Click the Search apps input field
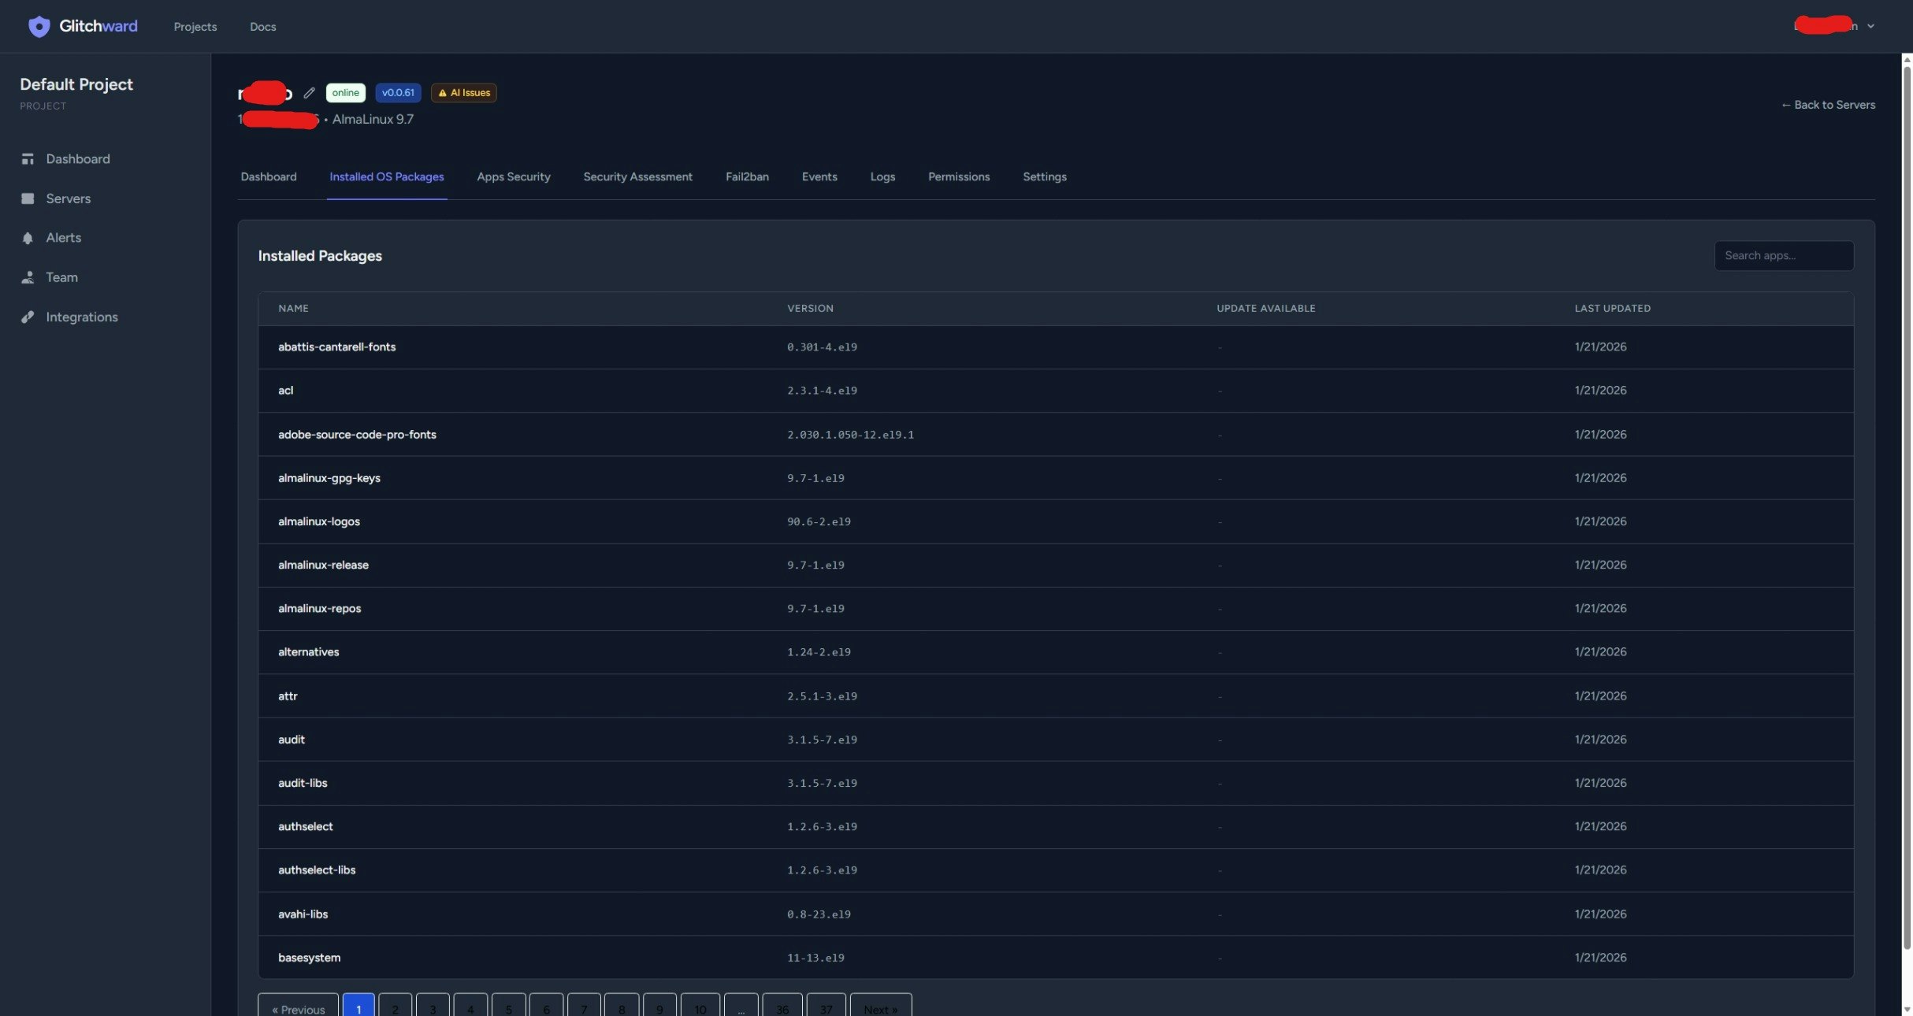 pyautogui.click(x=1783, y=255)
